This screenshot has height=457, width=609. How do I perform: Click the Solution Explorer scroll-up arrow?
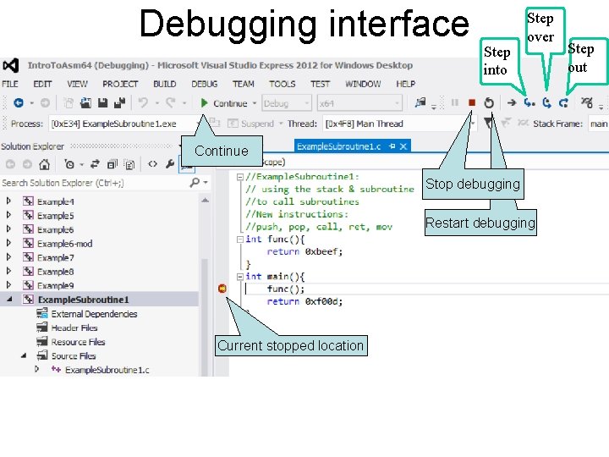click(x=205, y=201)
